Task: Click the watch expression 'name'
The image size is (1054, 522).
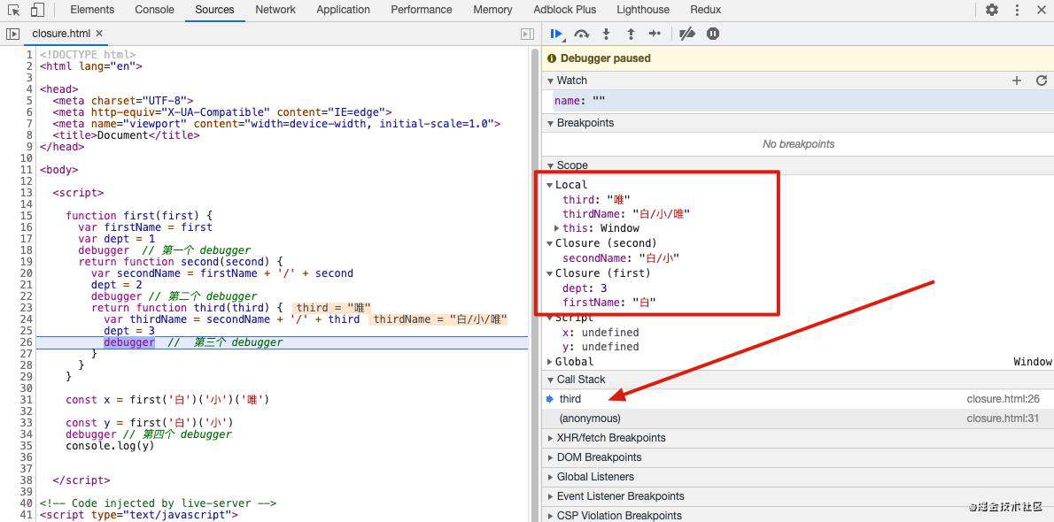Action: tap(579, 101)
